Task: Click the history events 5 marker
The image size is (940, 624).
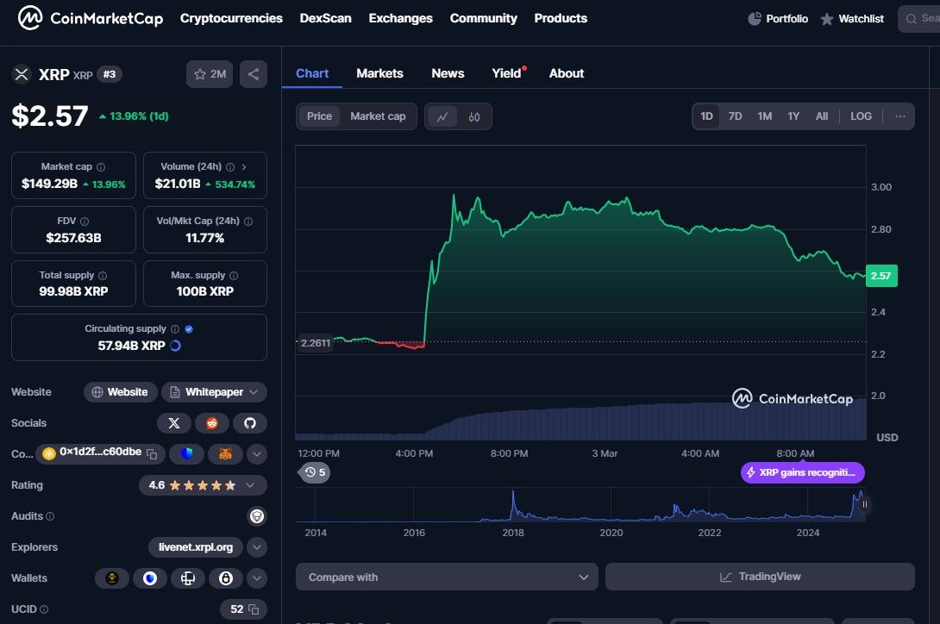Action: pos(315,472)
